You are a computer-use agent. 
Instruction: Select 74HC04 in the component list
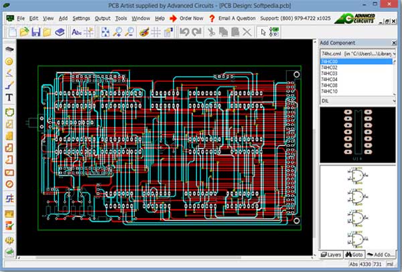[330, 80]
